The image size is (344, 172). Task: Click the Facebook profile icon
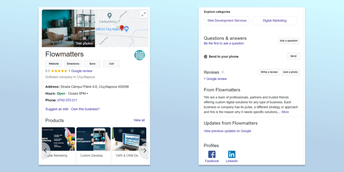(212, 154)
